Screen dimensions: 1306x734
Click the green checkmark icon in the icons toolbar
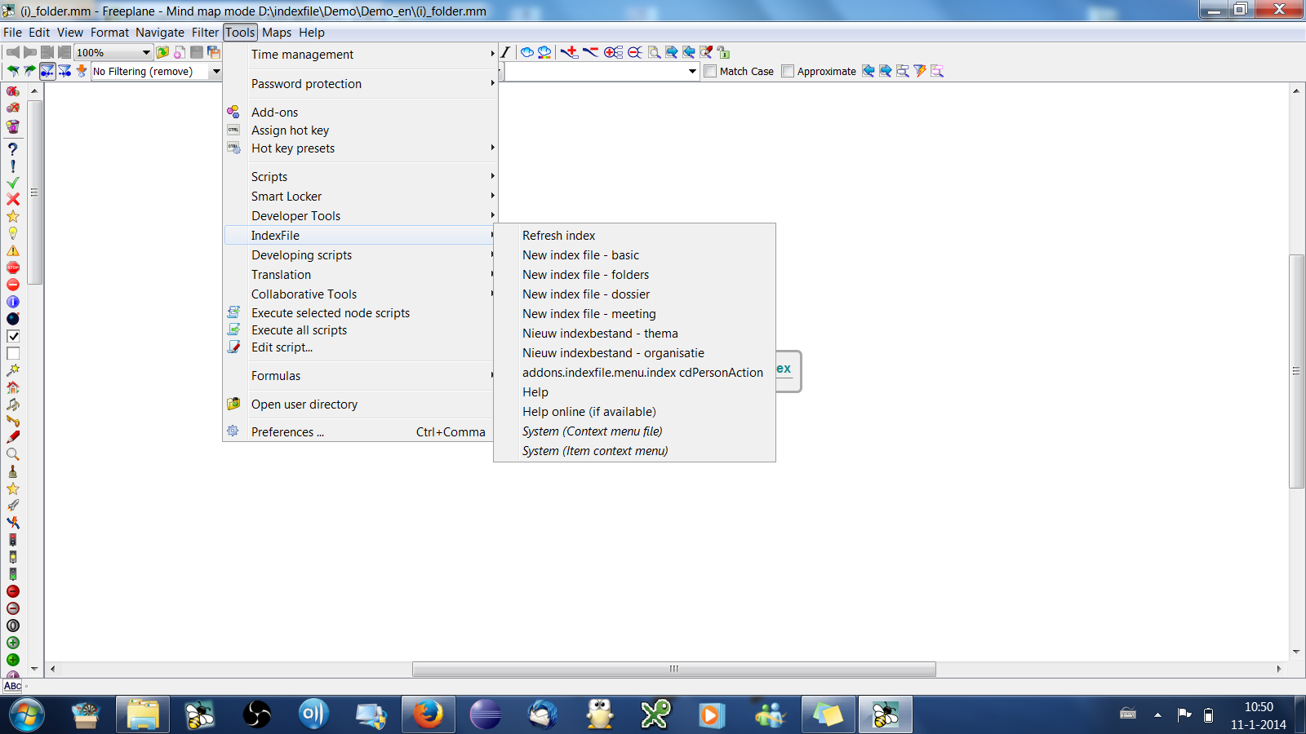[x=12, y=183]
